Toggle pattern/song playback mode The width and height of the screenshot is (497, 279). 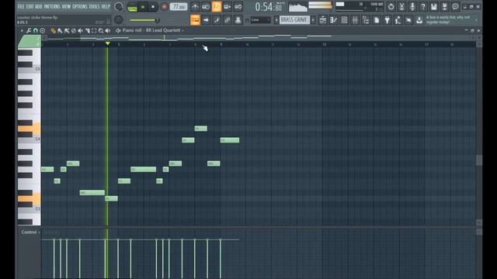(x=132, y=7)
